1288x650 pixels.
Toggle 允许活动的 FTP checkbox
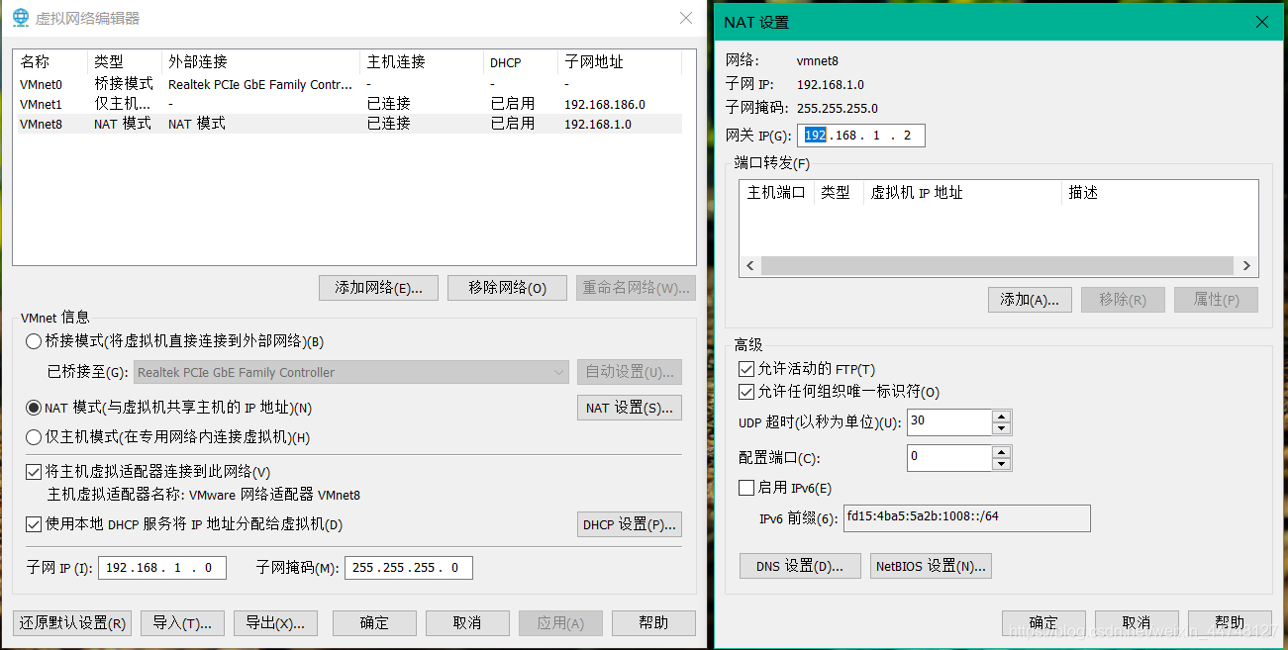(746, 369)
